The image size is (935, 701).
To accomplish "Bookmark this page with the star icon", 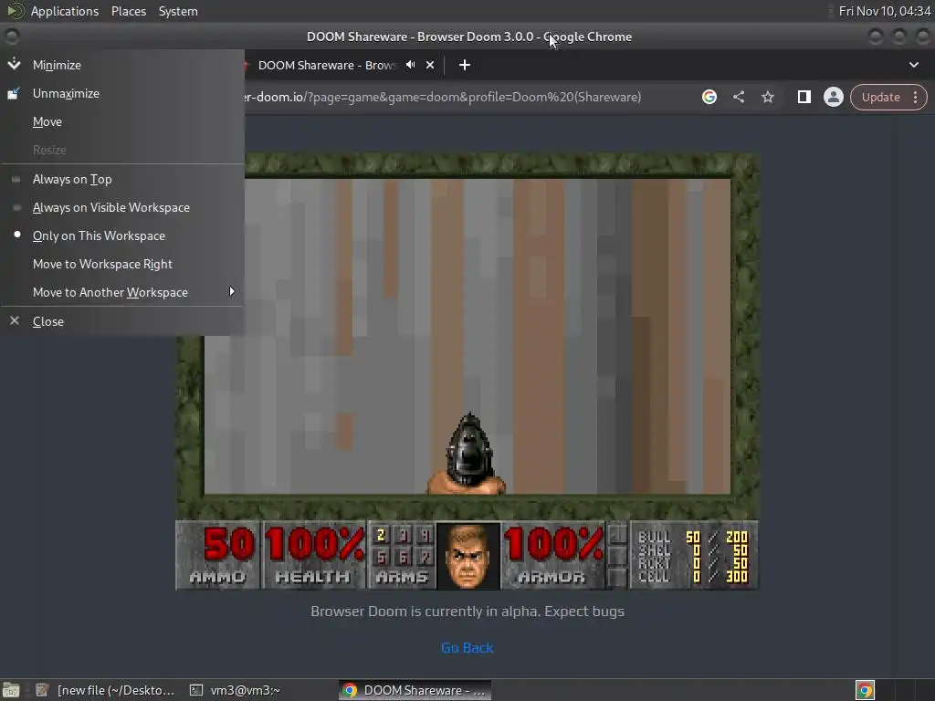I will (767, 97).
